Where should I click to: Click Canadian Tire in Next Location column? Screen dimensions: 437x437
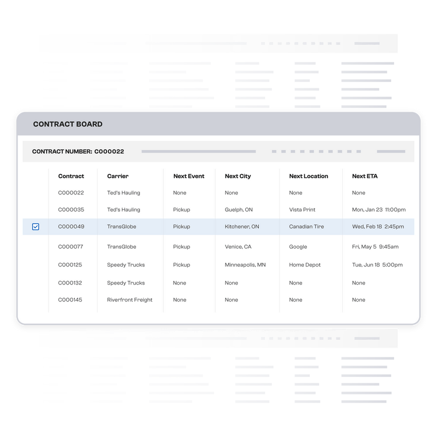[306, 227]
